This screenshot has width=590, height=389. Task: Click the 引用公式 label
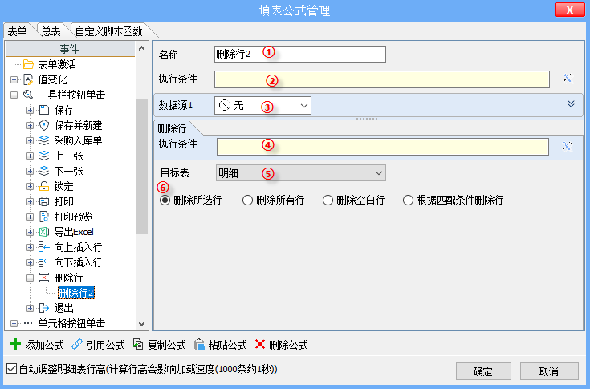point(106,345)
